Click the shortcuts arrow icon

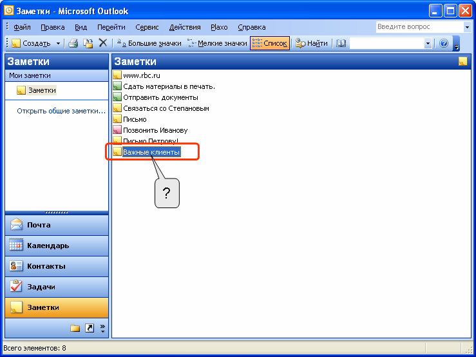[x=90, y=328]
